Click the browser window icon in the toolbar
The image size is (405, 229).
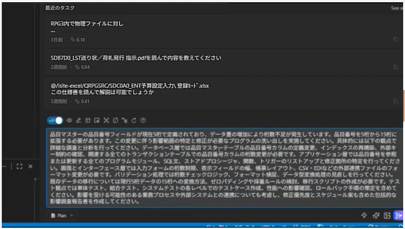point(88,120)
